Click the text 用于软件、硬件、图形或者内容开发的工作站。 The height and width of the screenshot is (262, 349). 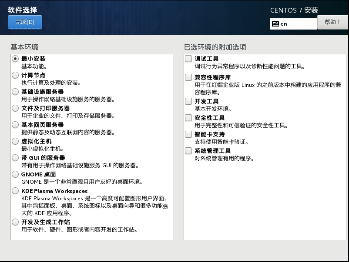(79, 229)
